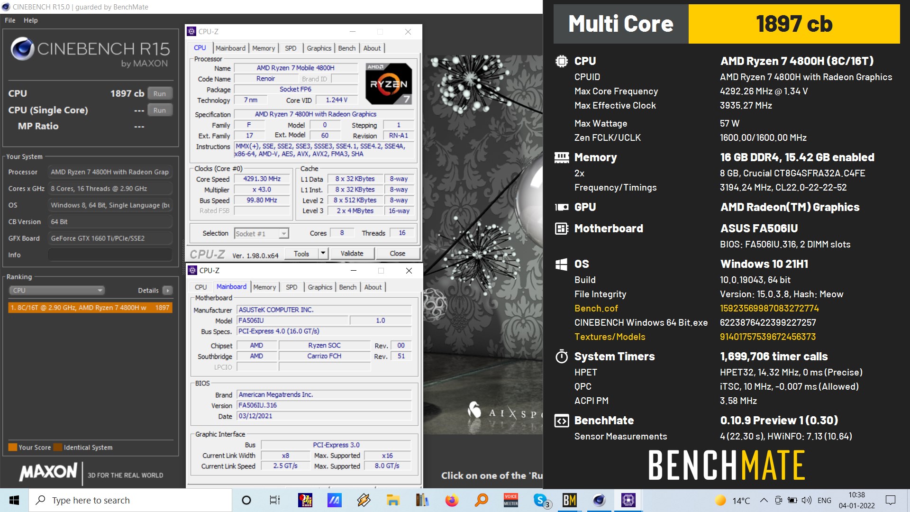Click the project/display tray icon
910x512 pixels.
(x=778, y=500)
